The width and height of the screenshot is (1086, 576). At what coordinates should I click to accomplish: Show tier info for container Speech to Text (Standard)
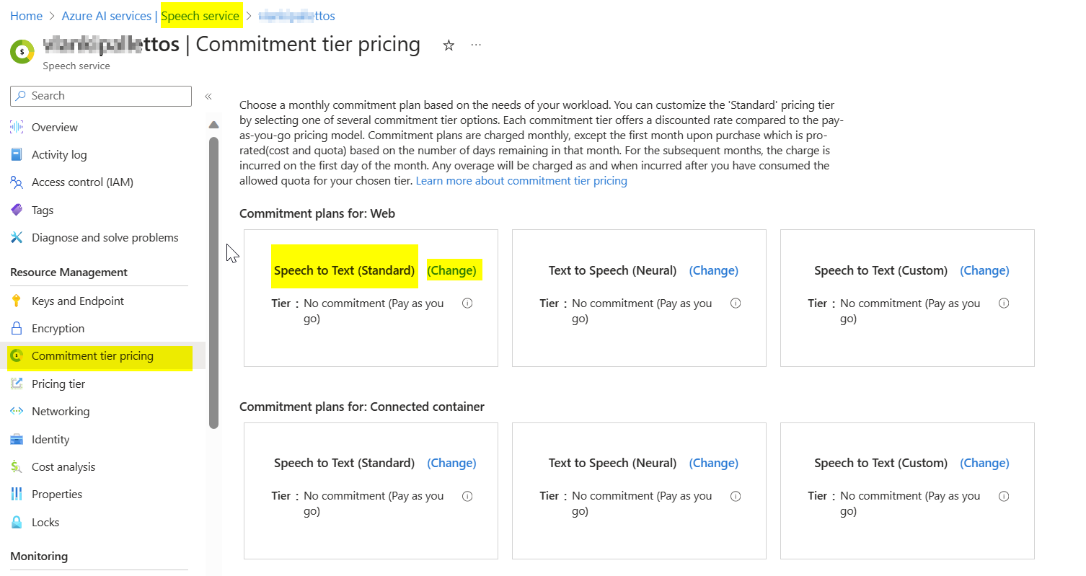point(467,496)
